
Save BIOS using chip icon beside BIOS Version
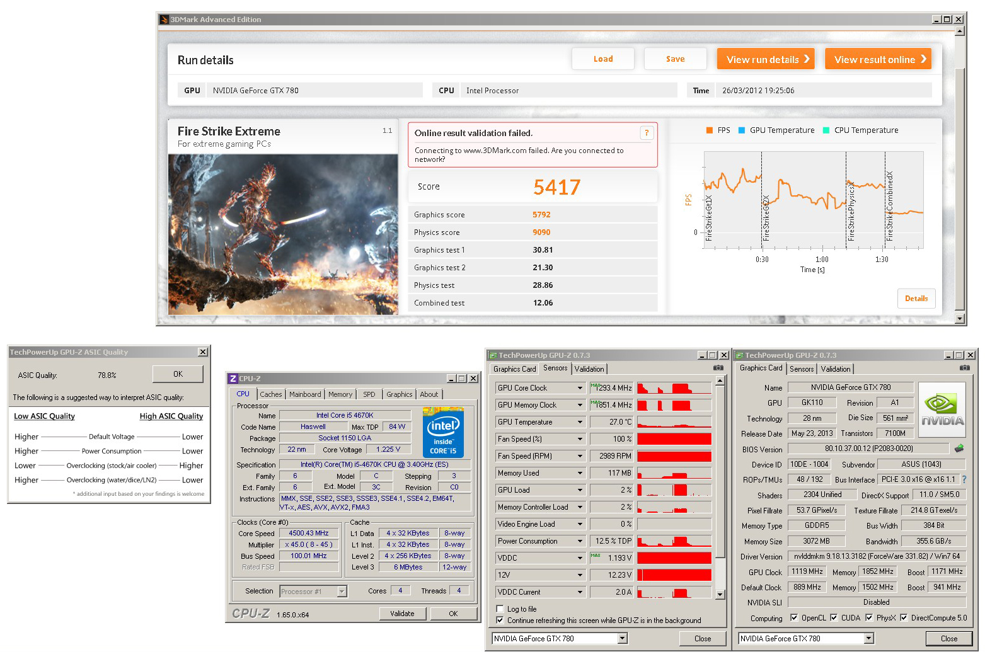click(959, 449)
